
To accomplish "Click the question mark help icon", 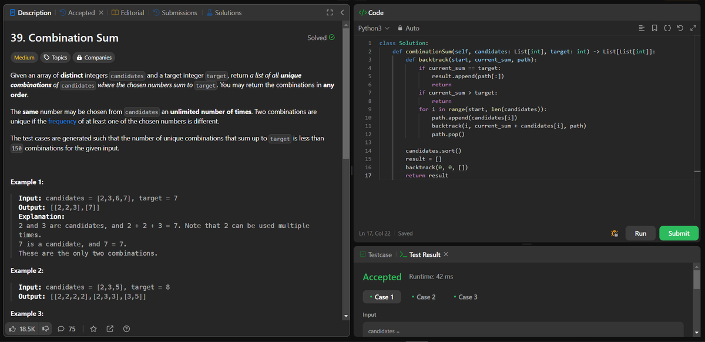I will click(126, 329).
